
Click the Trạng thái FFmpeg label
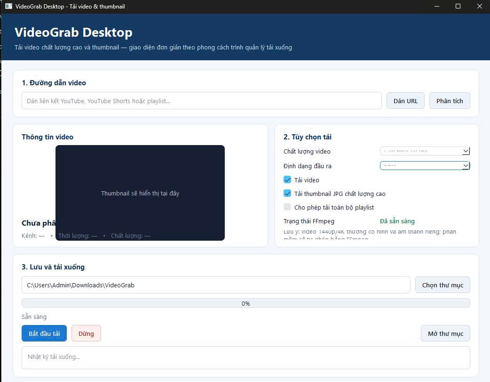[309, 221]
